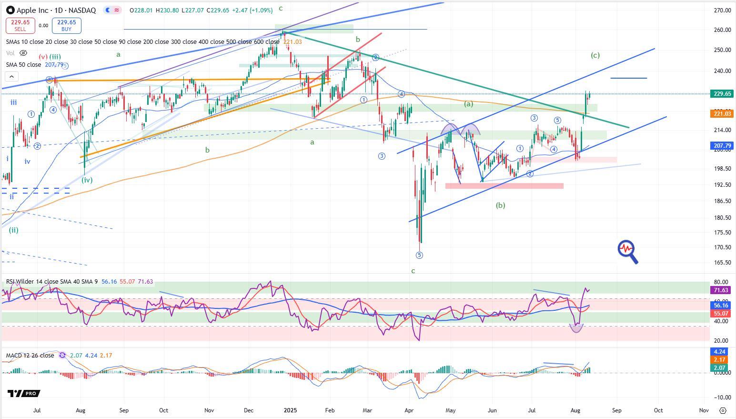Click the blue 56.16 RSI axis label
Image resolution: width=736 pixels, height=419 pixels.
pyautogui.click(x=721, y=305)
